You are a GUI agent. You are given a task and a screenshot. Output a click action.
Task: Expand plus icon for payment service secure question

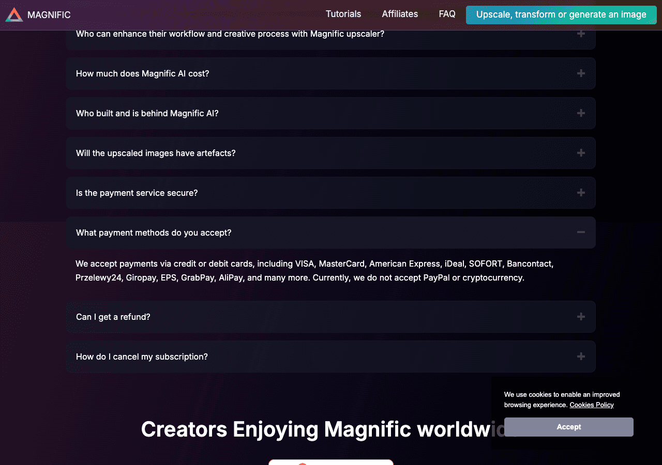tap(581, 193)
